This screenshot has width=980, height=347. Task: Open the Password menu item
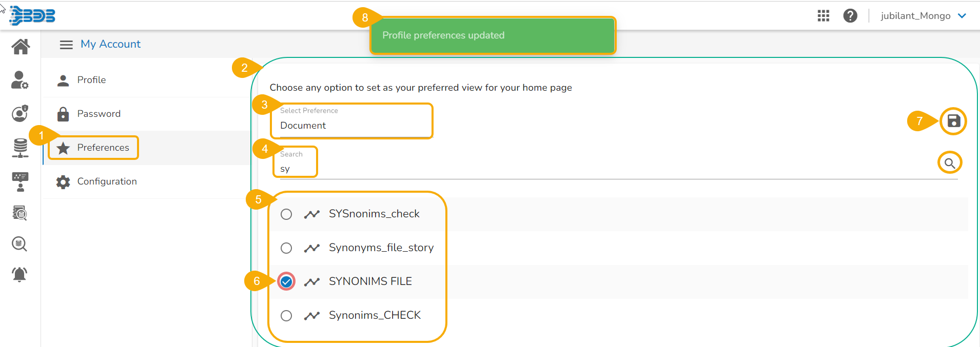pyautogui.click(x=99, y=114)
